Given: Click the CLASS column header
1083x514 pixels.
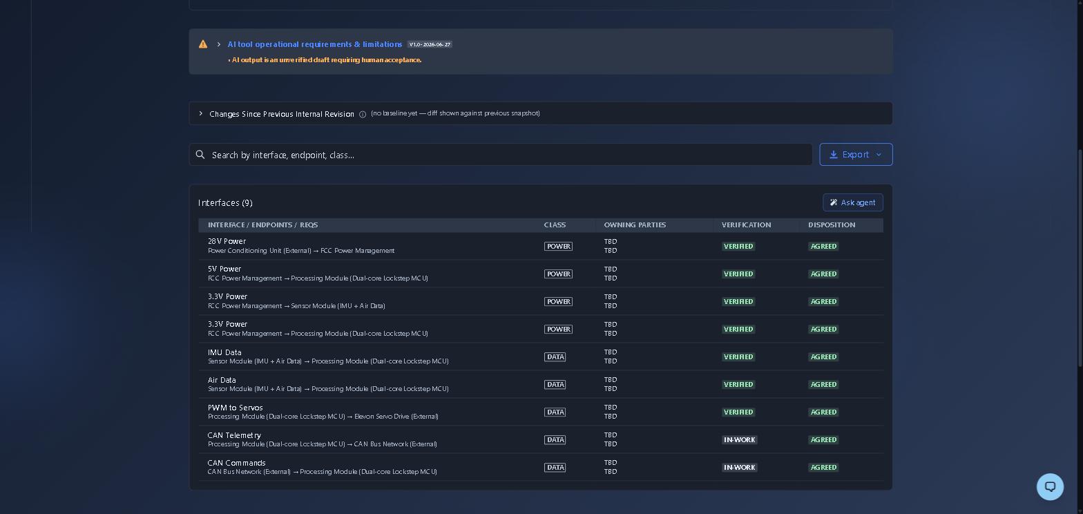Looking at the screenshot, I should point(555,225).
